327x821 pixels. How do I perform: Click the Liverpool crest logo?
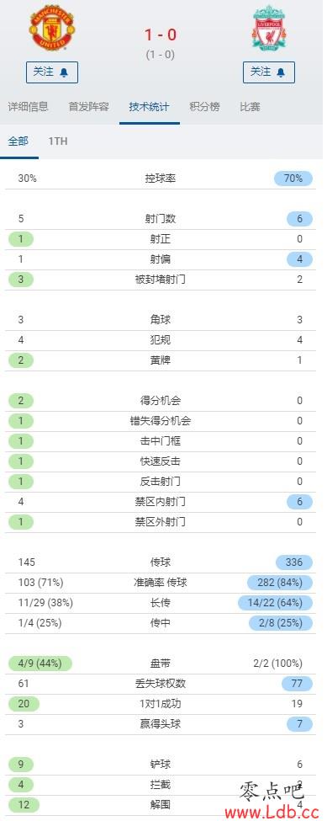[x=268, y=28]
